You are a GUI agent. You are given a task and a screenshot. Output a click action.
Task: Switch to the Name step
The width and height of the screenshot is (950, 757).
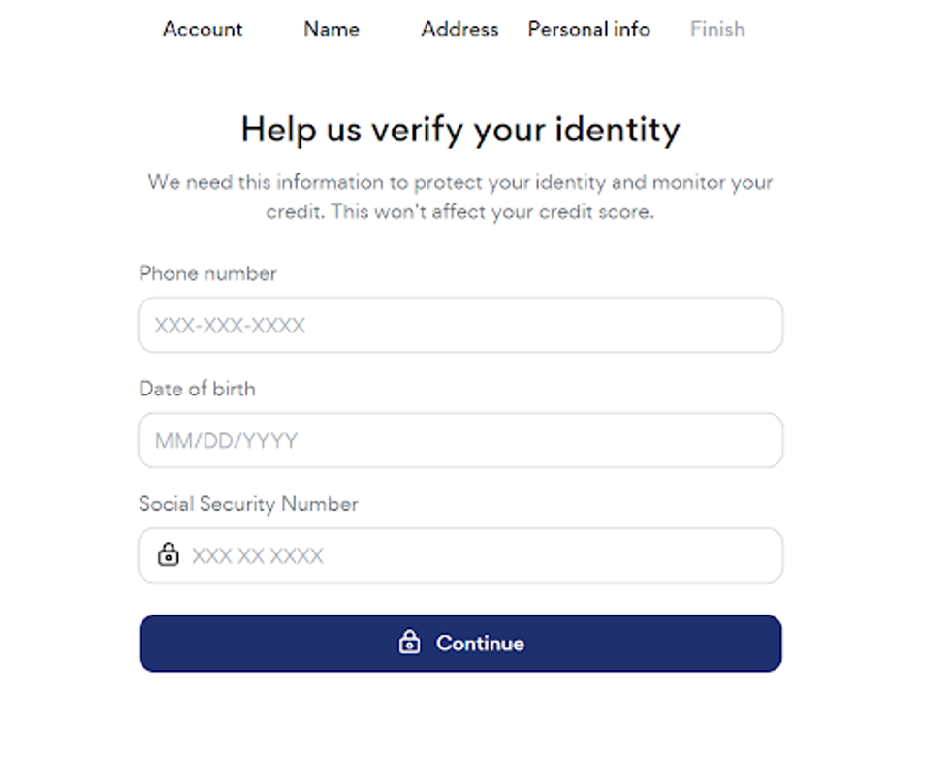coord(332,29)
